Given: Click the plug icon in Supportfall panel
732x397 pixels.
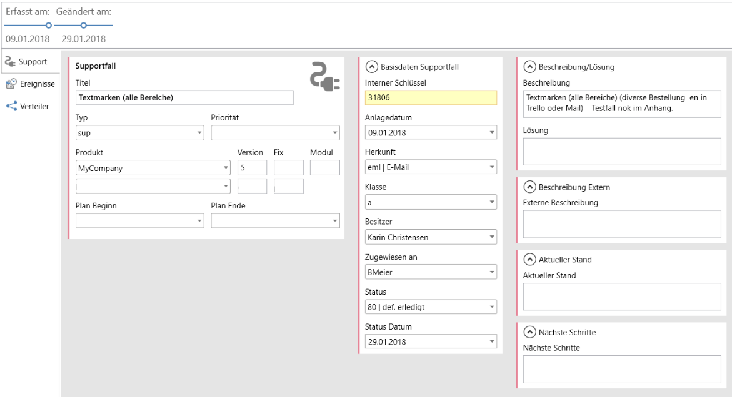Looking at the screenshot, I should [x=325, y=77].
